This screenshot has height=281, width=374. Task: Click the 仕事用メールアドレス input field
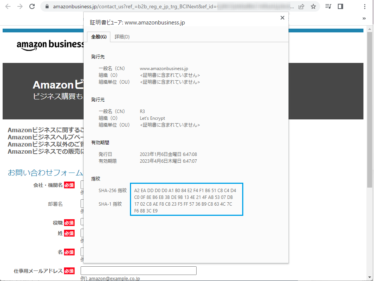click(x=138, y=270)
